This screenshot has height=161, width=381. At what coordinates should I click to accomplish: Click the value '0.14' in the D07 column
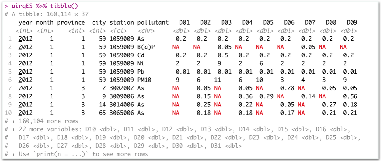click(308, 96)
